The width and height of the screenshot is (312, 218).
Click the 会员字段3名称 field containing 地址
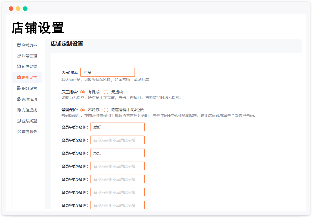point(117,153)
